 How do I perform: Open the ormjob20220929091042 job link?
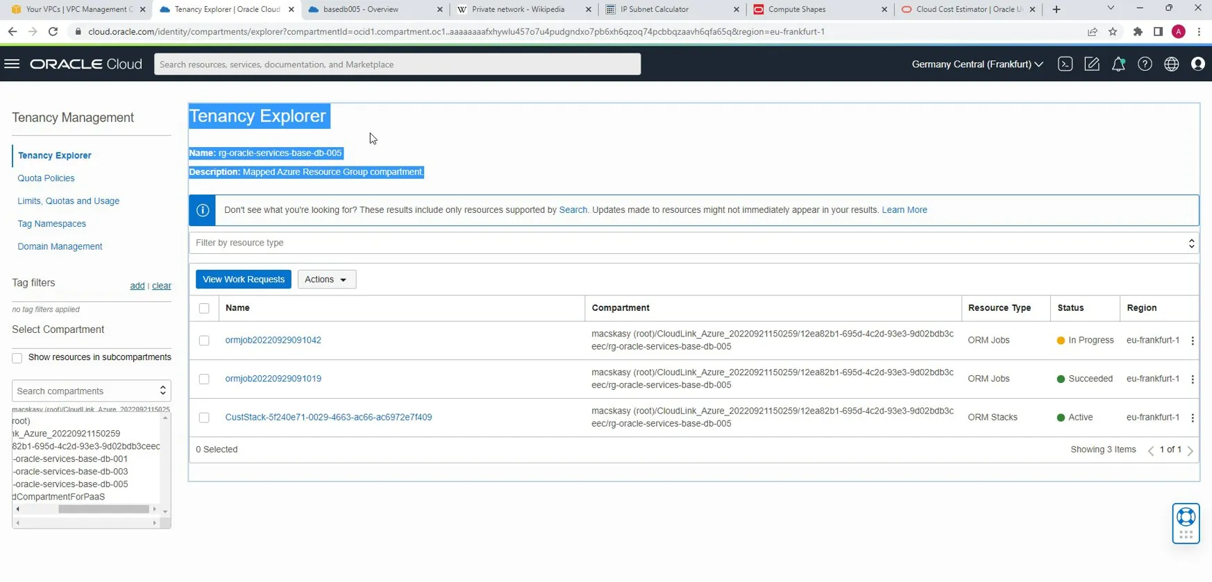pos(273,341)
